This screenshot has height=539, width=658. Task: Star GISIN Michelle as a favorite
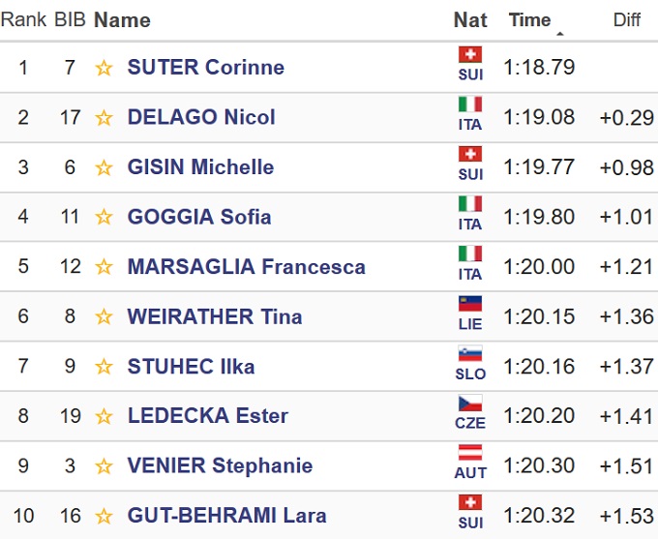pyautogui.click(x=104, y=167)
